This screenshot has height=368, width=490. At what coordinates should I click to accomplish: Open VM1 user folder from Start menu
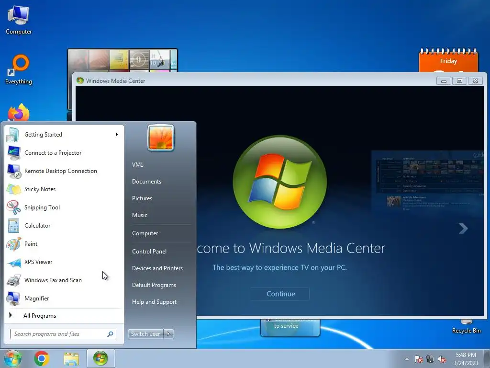click(137, 165)
